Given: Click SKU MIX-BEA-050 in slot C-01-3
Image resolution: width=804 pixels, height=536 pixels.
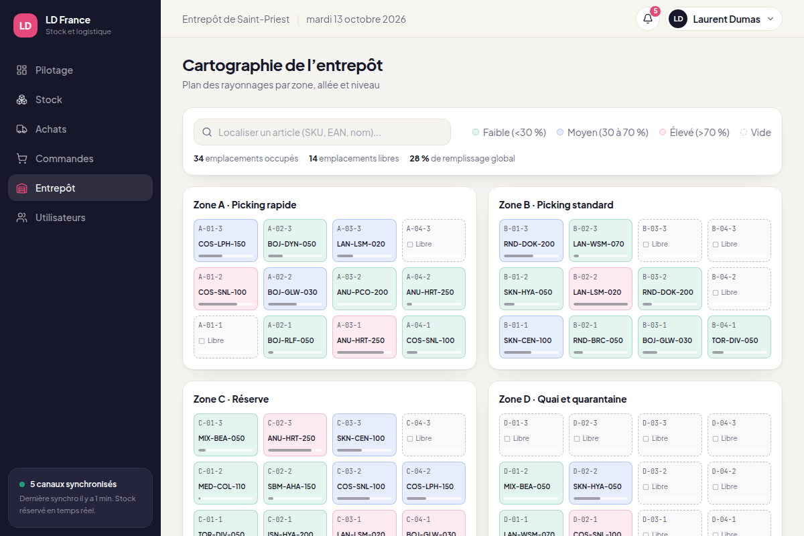Looking at the screenshot, I should point(222,438).
